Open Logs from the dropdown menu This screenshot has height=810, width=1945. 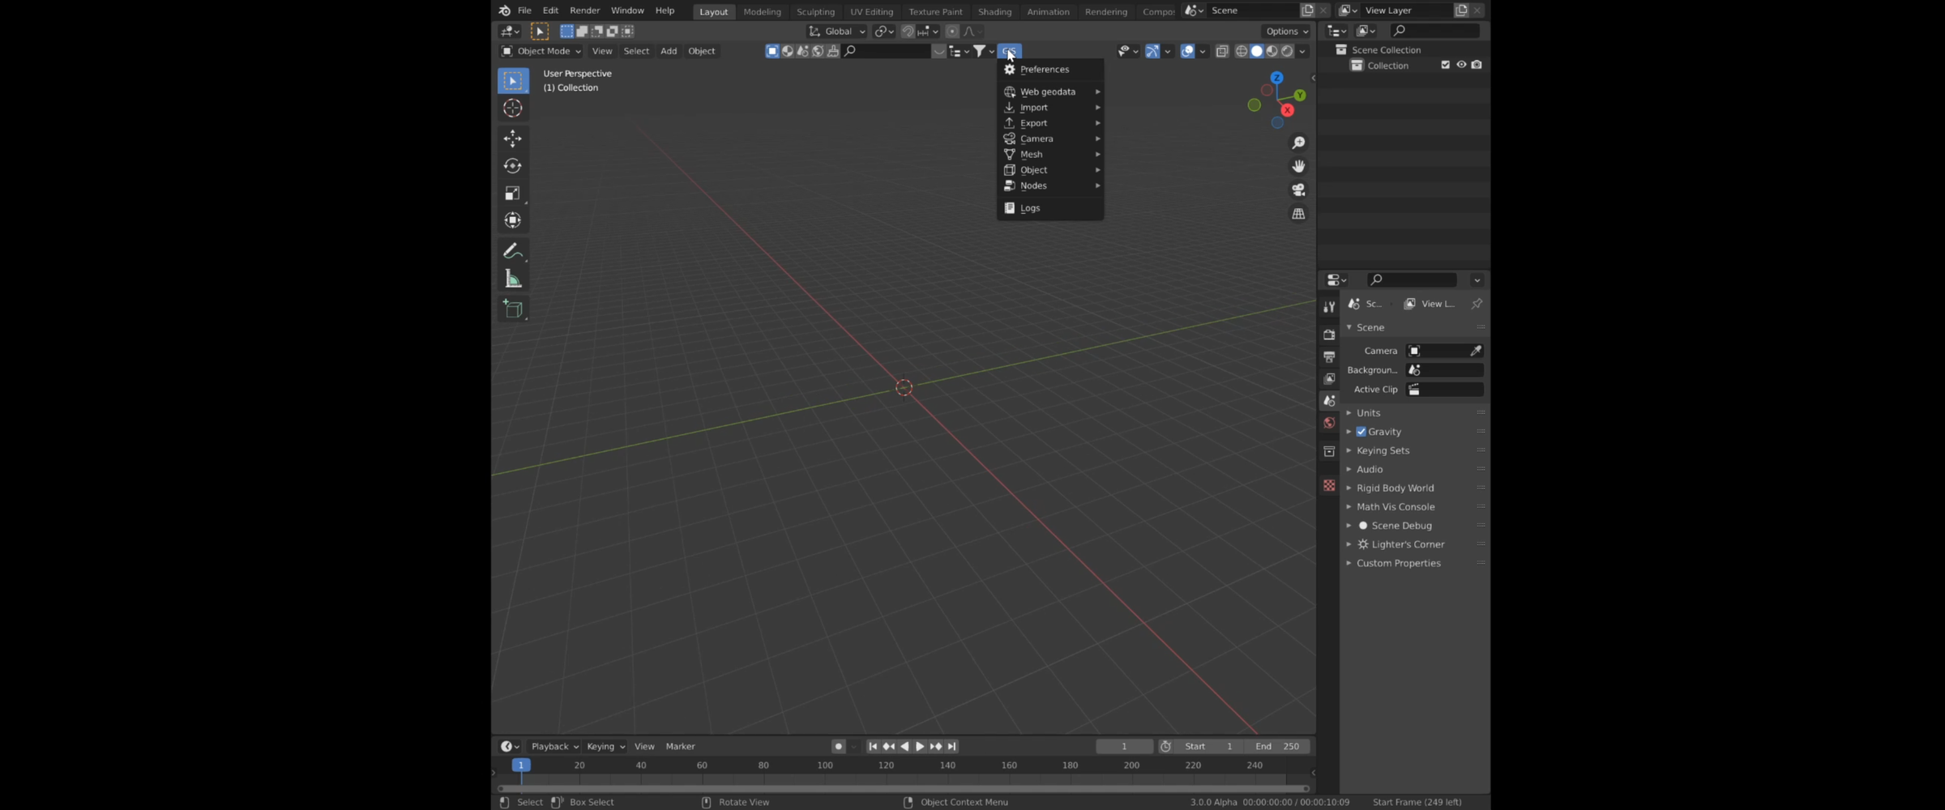coord(1030,208)
